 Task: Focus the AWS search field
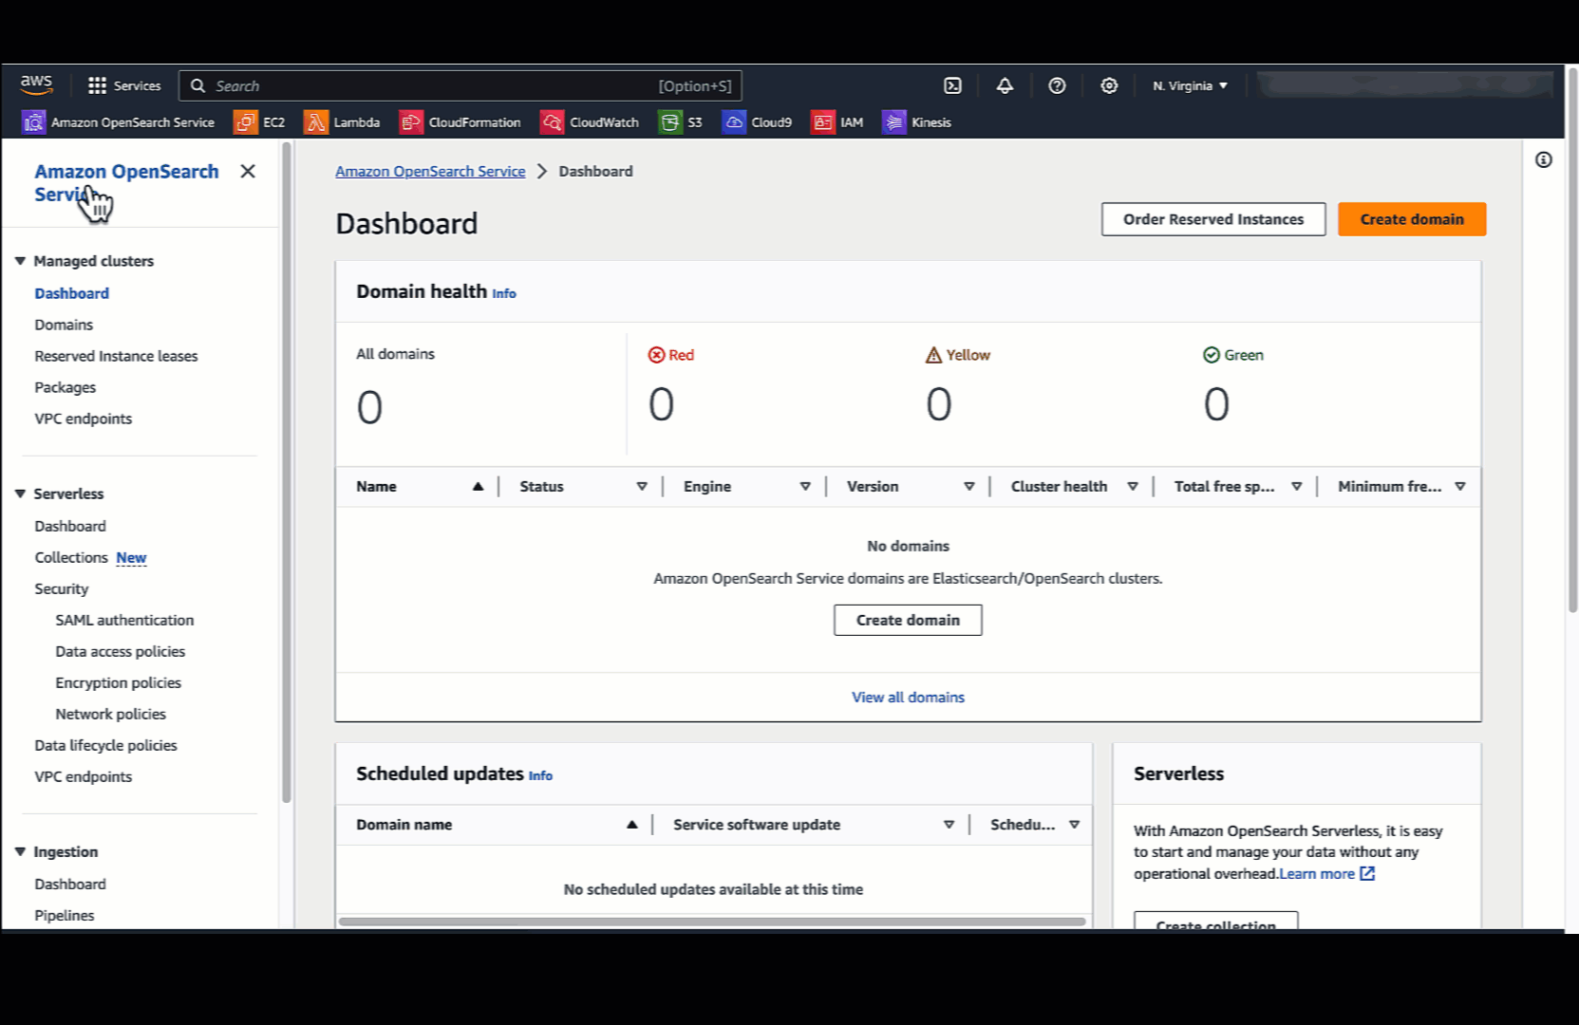461,85
